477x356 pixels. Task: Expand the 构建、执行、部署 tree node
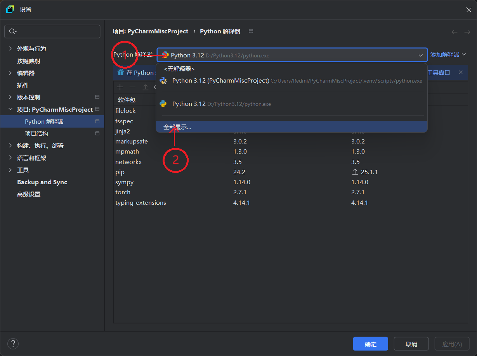[10, 145]
